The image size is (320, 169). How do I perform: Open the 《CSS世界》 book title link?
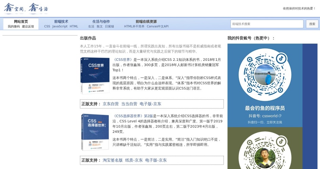coord(123,59)
